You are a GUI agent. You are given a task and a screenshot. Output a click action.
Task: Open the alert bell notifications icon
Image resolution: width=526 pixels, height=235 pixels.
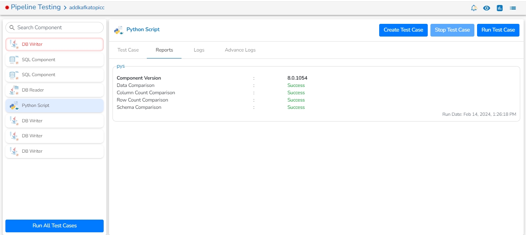(x=474, y=8)
